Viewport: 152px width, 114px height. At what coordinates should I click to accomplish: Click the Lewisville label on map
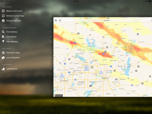(93, 52)
